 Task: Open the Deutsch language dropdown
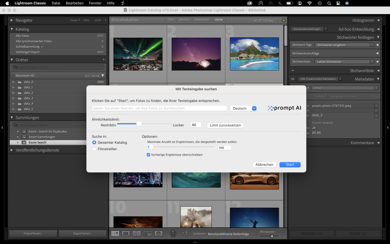[244, 108]
